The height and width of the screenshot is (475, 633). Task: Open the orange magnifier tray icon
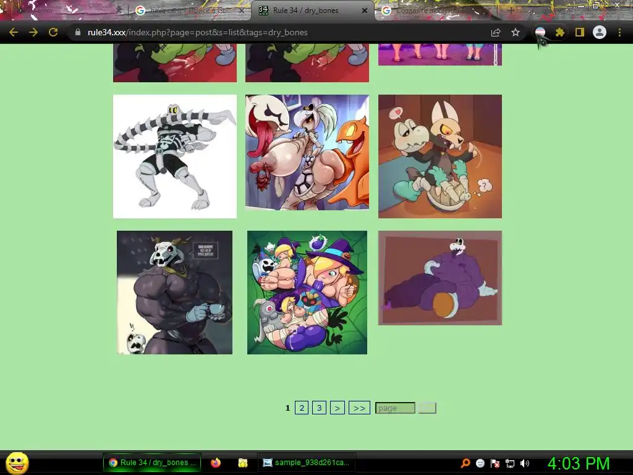[465, 463]
